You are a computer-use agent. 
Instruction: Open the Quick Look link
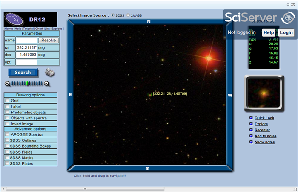pyautogui.click(x=264, y=118)
